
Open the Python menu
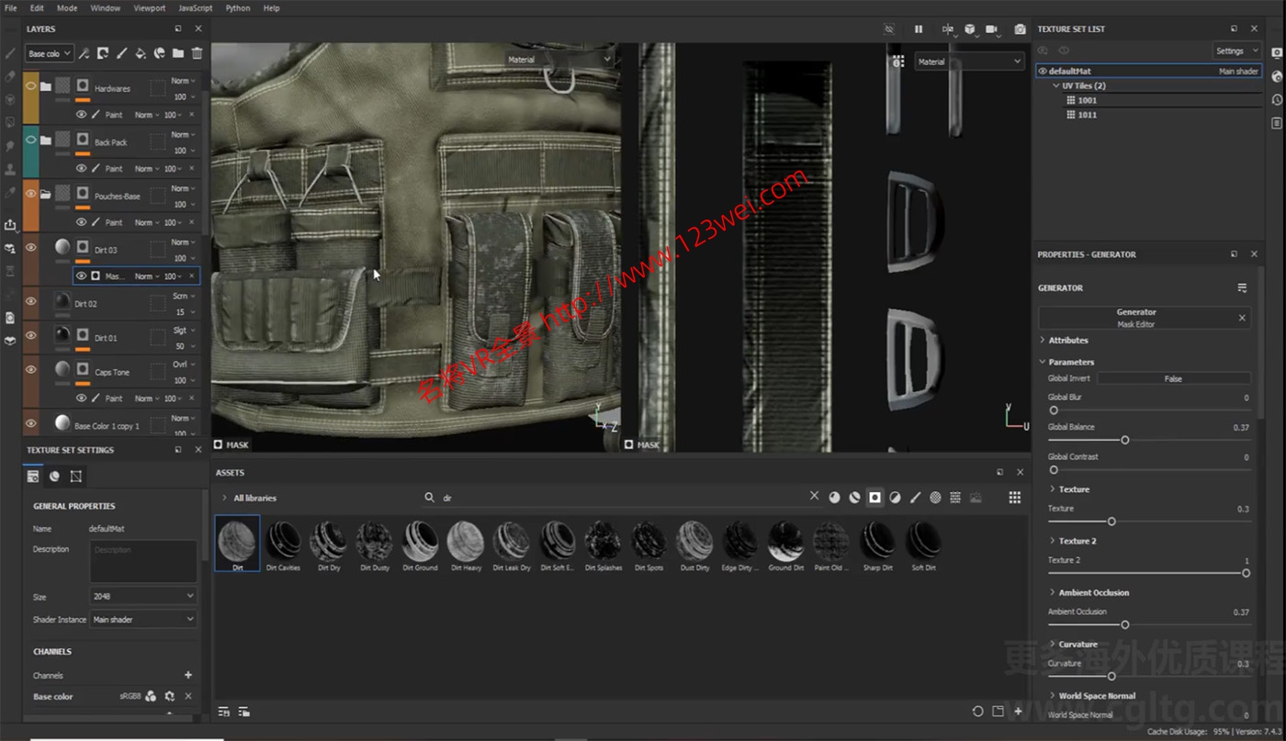coord(237,7)
